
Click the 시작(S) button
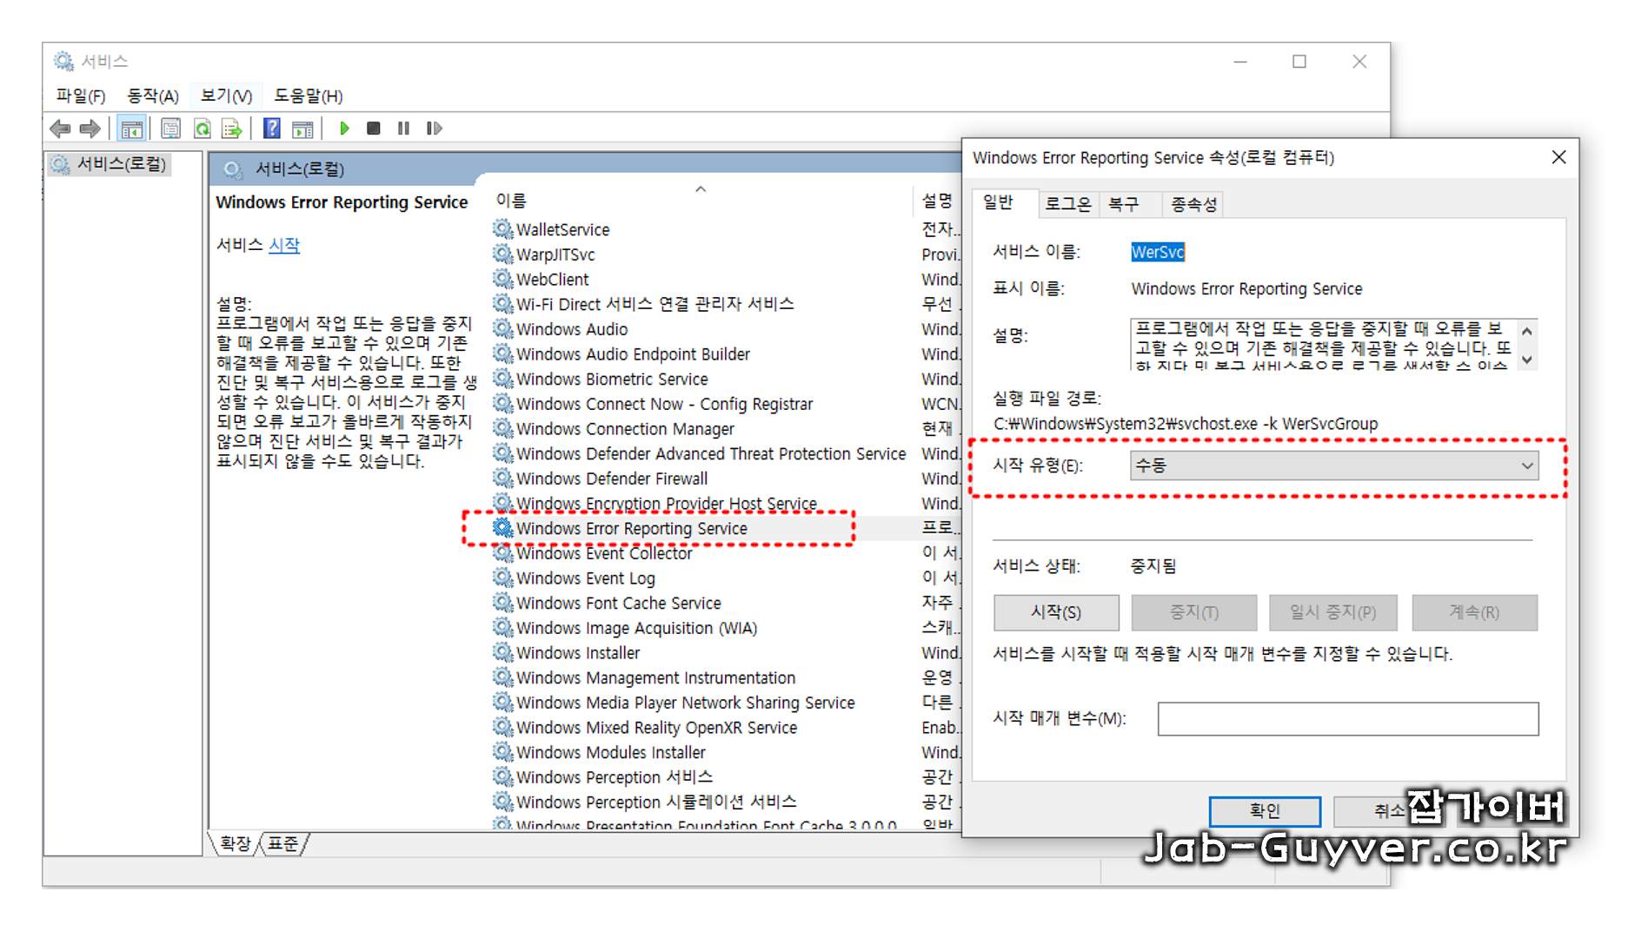(1056, 612)
